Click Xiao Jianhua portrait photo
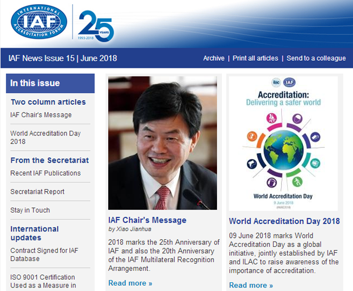 [162, 143]
